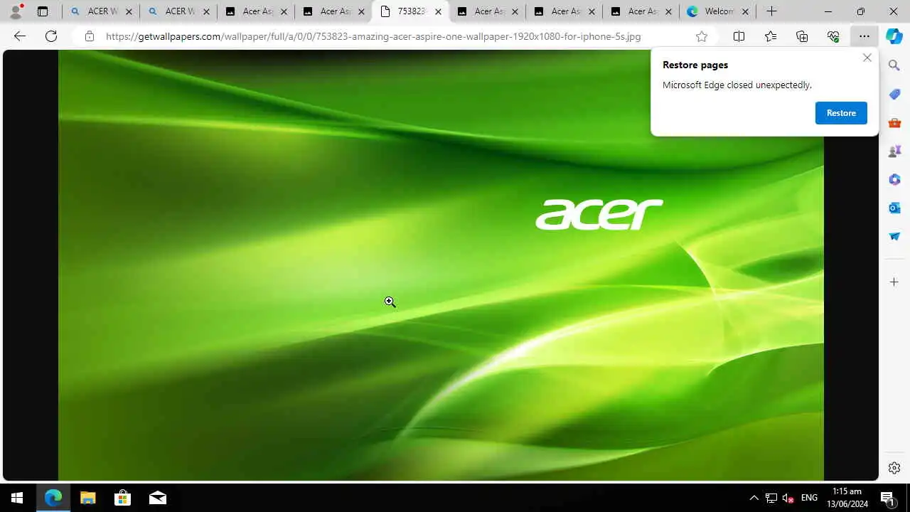Viewport: 910px width, 512px height.
Task: Switch to the Welcome tab
Action: point(718,11)
